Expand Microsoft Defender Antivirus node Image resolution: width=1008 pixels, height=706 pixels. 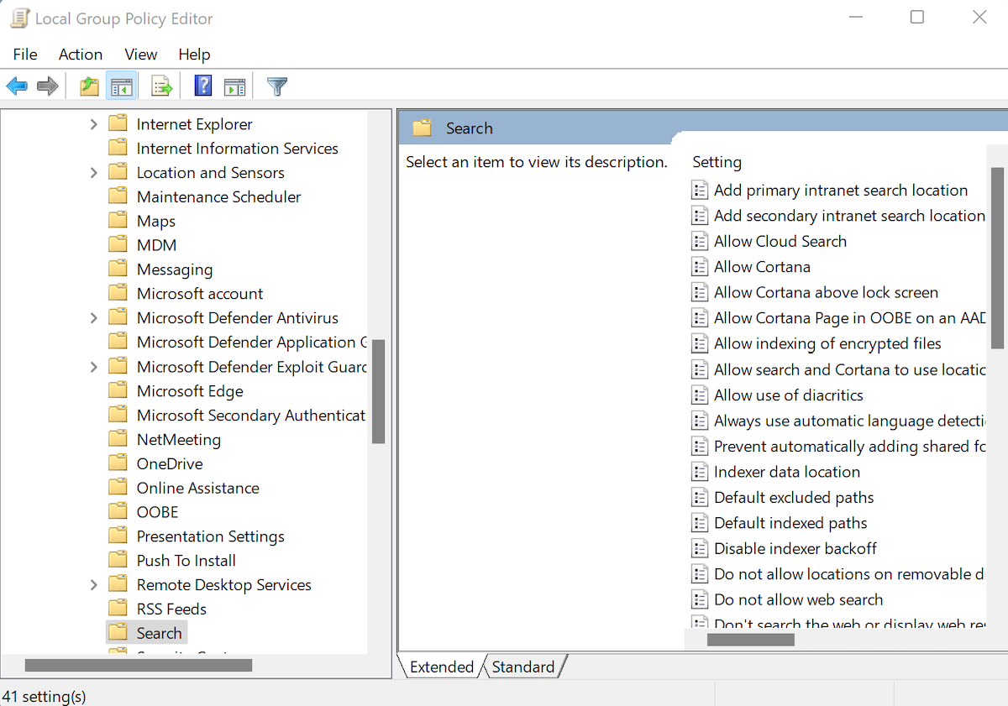pyautogui.click(x=93, y=317)
